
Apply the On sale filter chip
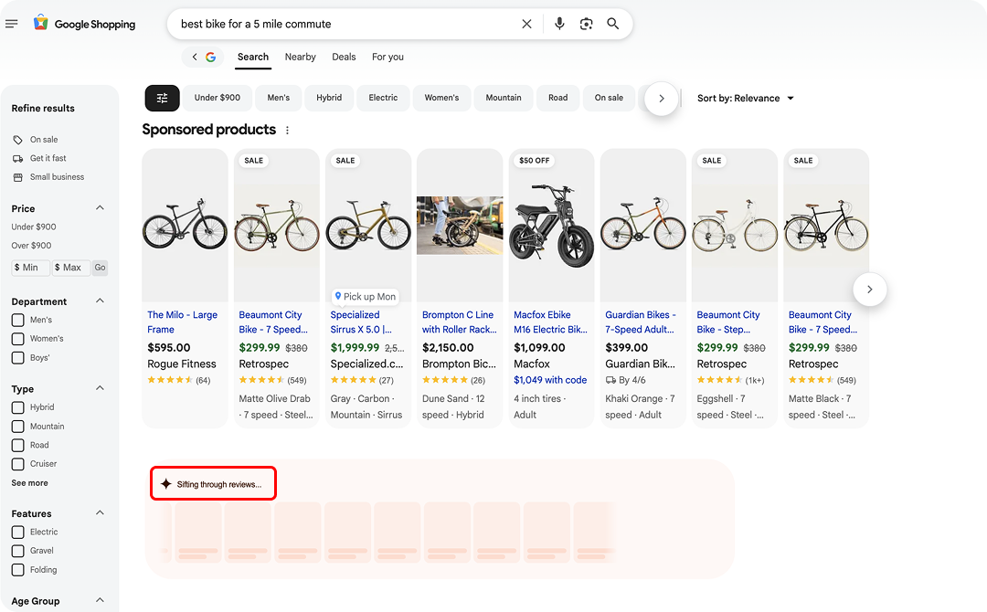(609, 98)
